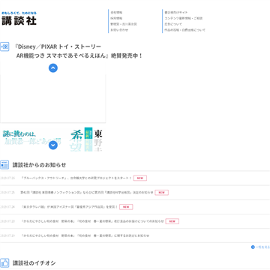Click the NEW badge on the 07.25 news row
The width and height of the screenshot is (270, 270).
coord(162,193)
